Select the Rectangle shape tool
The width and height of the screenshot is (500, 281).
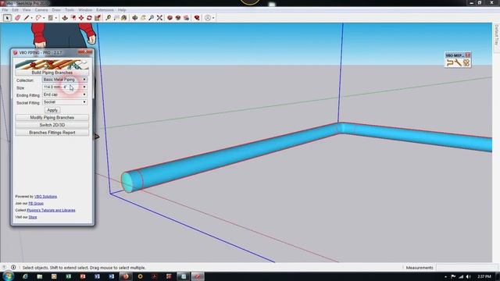tap(50, 18)
